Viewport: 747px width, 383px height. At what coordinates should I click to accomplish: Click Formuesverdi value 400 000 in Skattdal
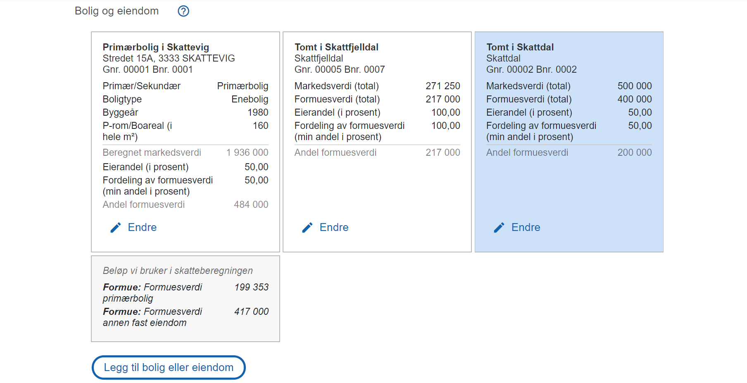(634, 99)
